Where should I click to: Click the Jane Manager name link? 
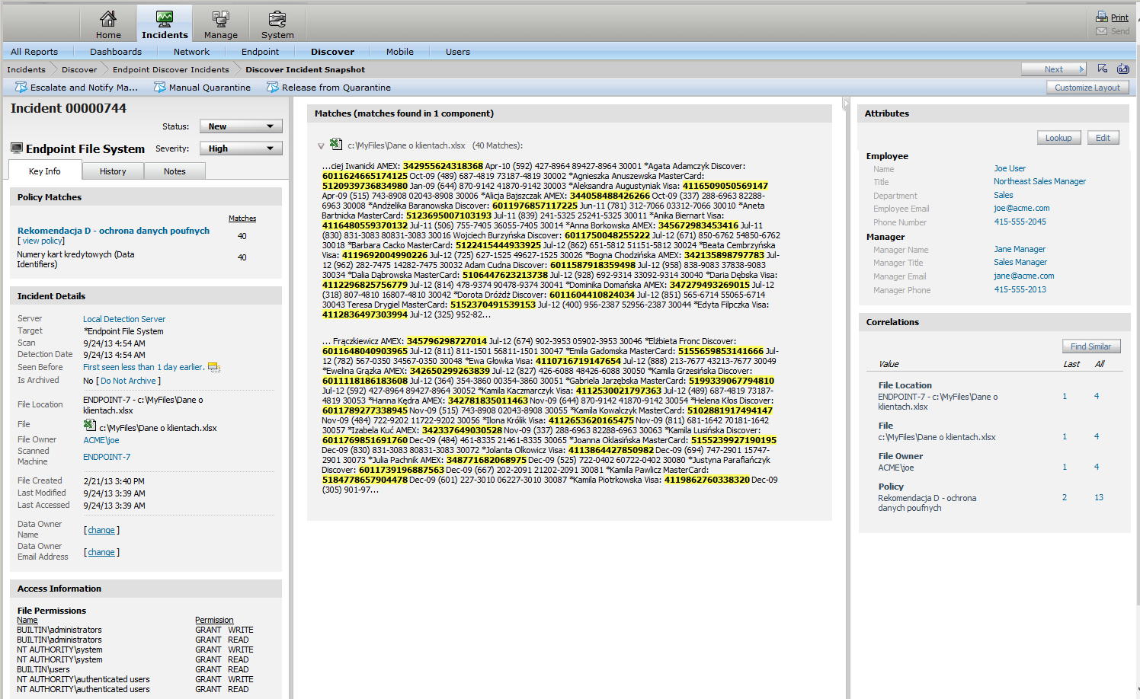[x=1020, y=249]
